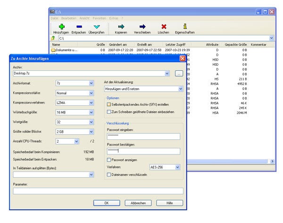Click the Kopieren arrow toolbar icon

pos(121,26)
